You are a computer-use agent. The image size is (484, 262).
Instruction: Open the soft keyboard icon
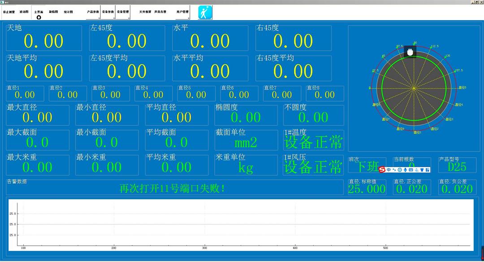tap(411, 170)
